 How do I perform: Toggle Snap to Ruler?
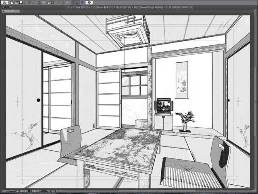(73, 2)
